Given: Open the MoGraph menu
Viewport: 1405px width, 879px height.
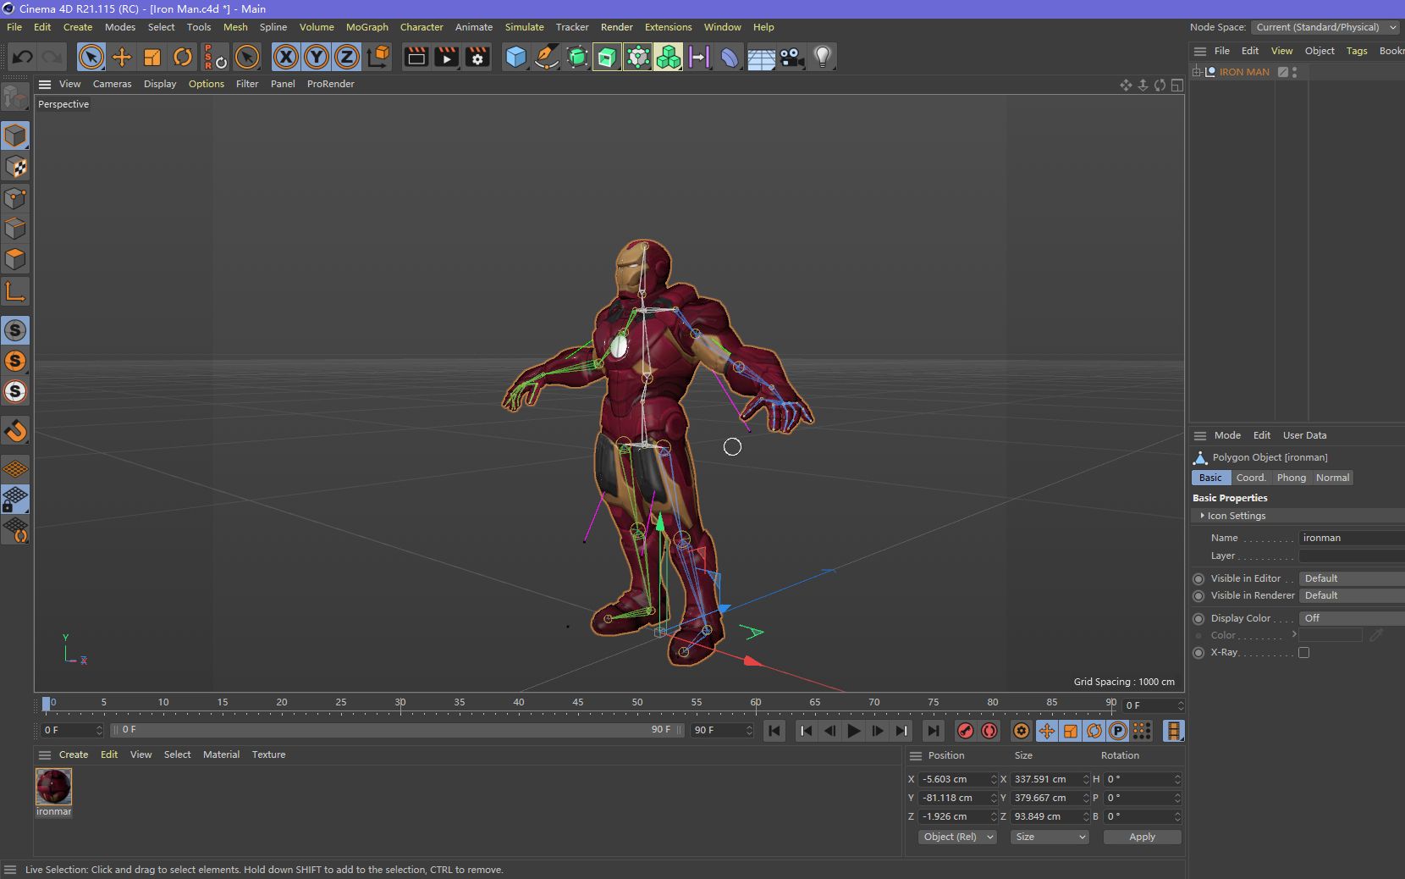Looking at the screenshot, I should coord(366,27).
